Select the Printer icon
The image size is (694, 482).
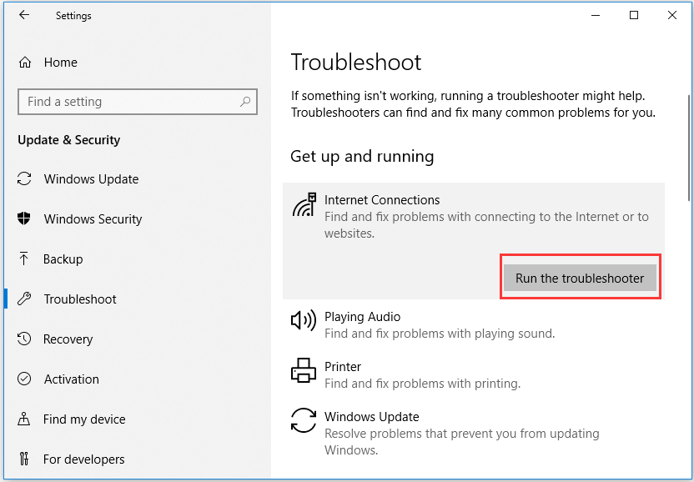pyautogui.click(x=304, y=370)
